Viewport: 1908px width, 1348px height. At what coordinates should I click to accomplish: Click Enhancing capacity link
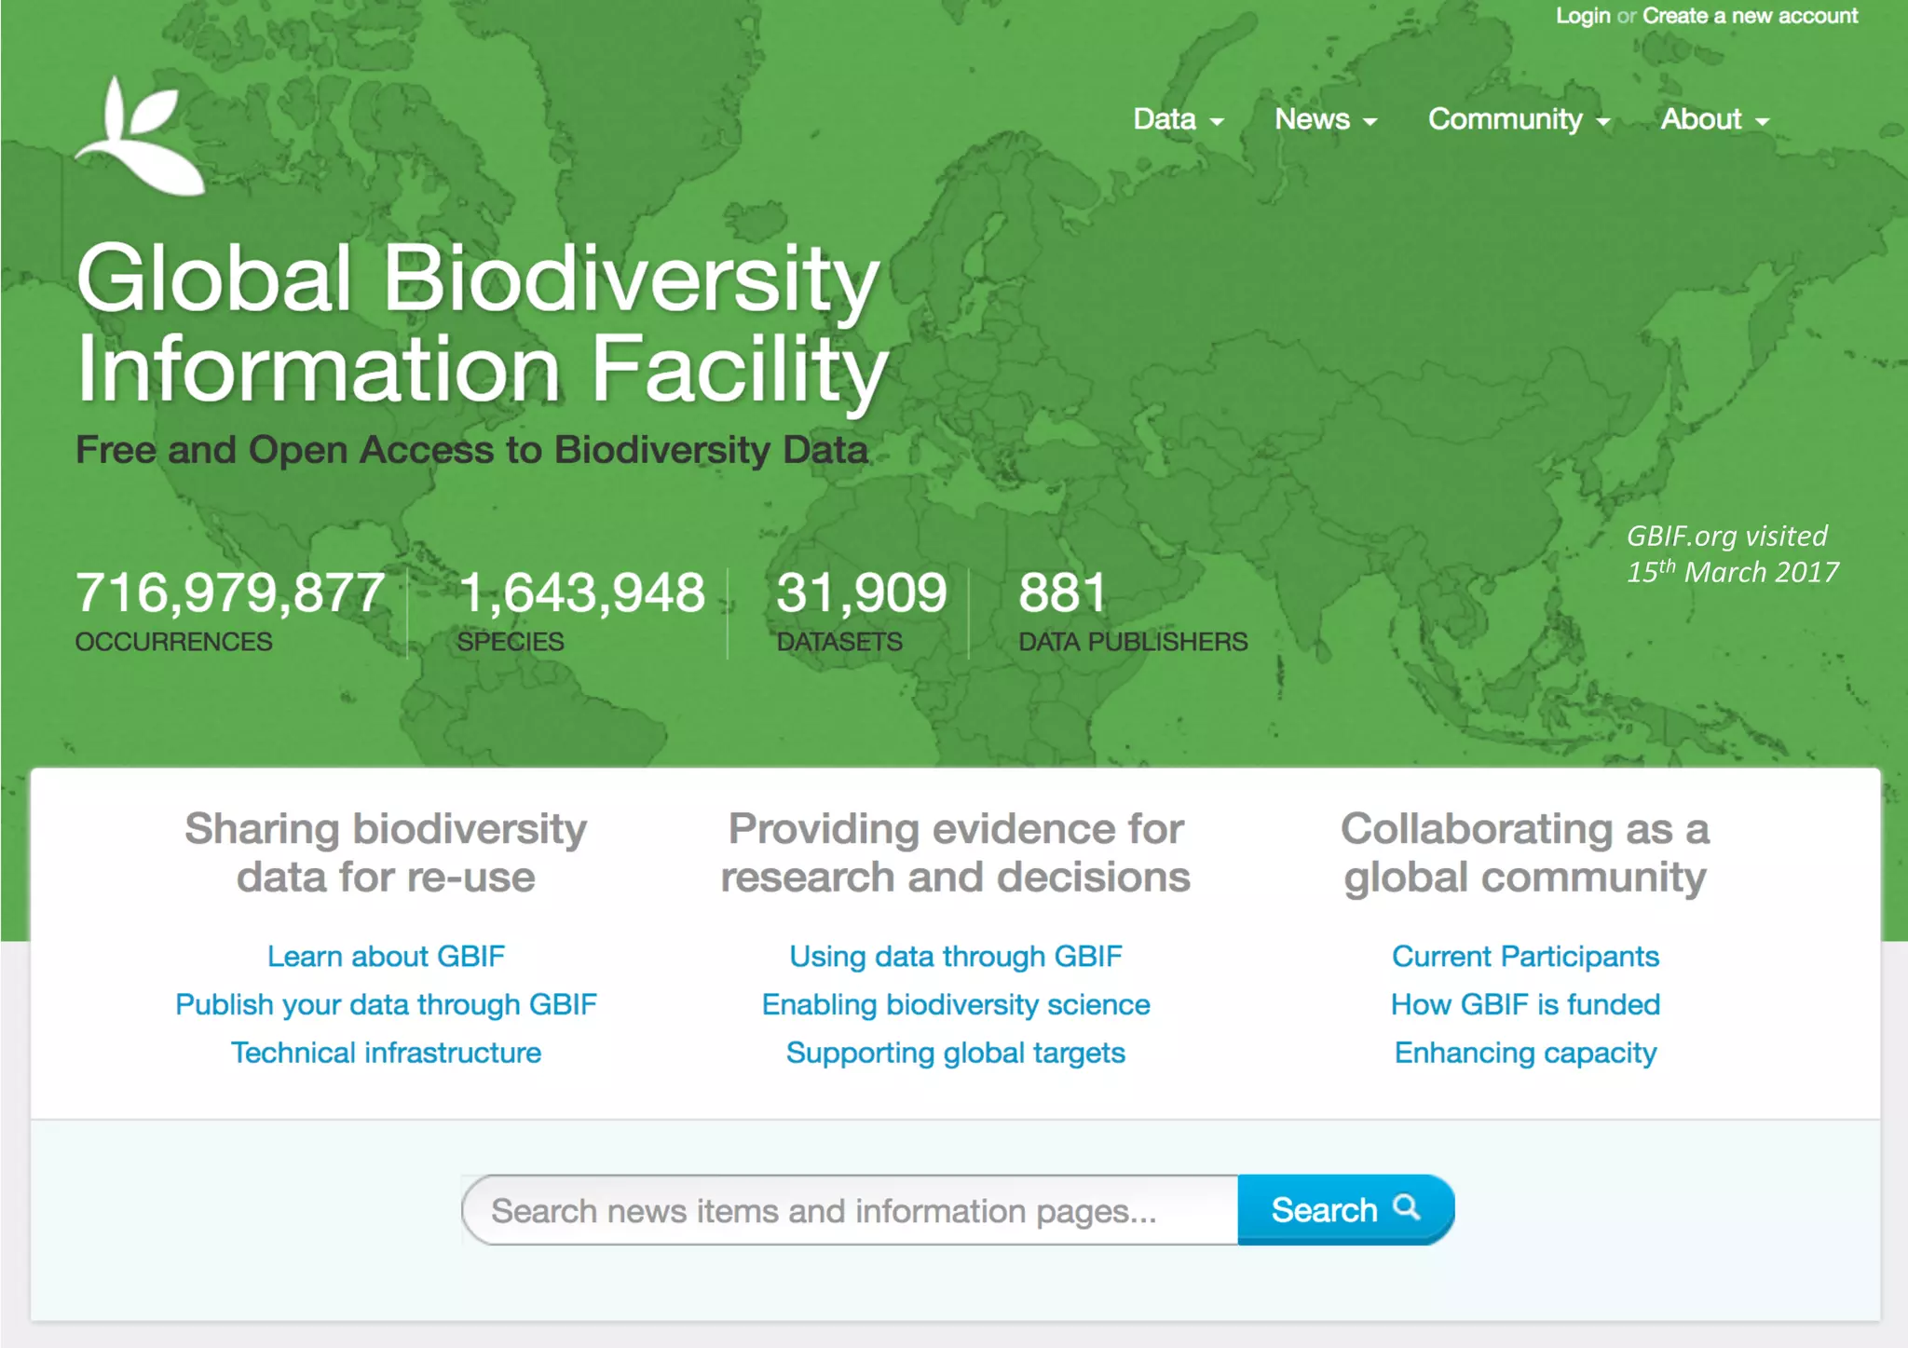pos(1525,1053)
